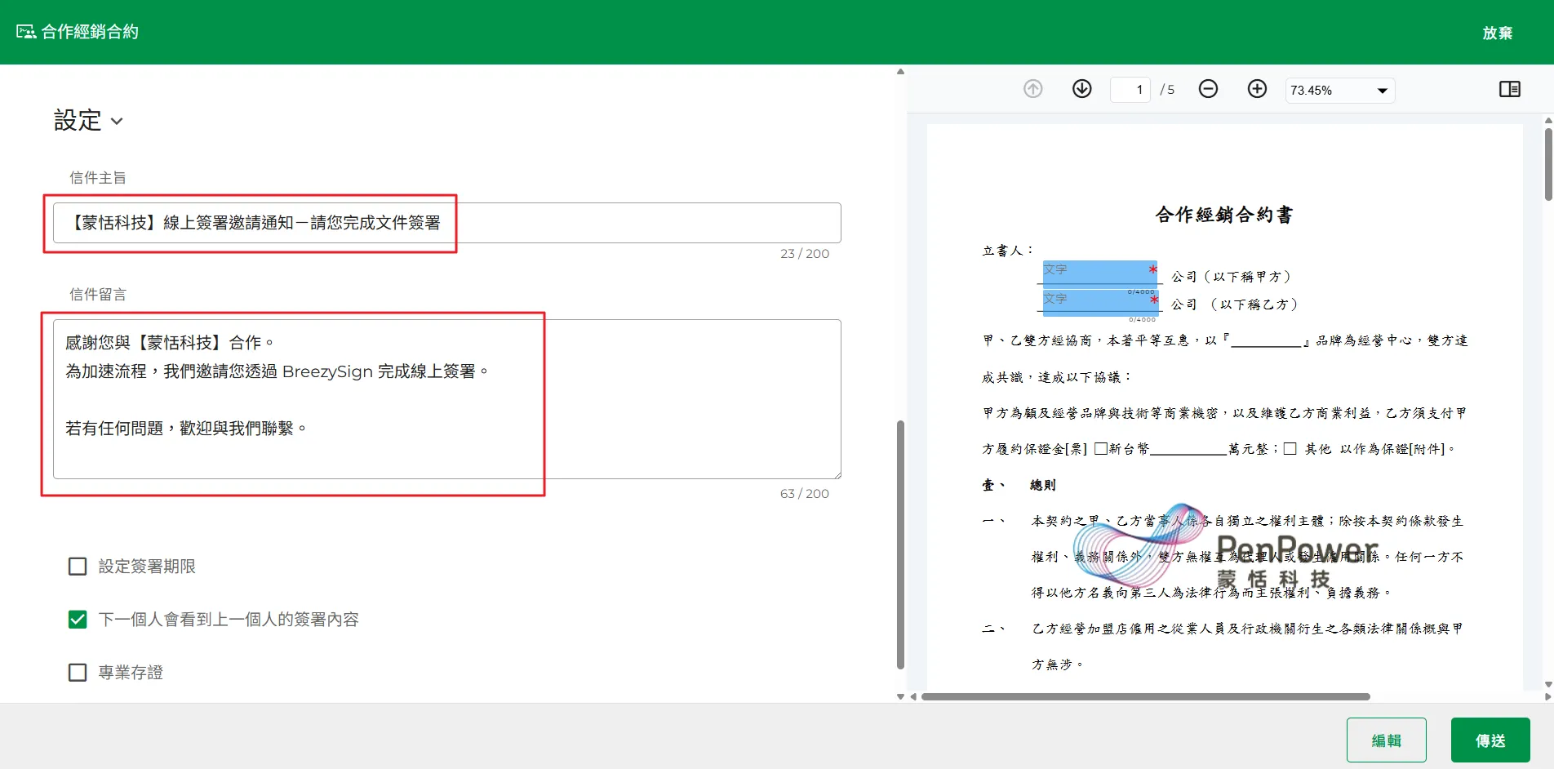The width and height of the screenshot is (1554, 769).
Task: Click inside the 信件留言 message textarea
Action: click(446, 398)
